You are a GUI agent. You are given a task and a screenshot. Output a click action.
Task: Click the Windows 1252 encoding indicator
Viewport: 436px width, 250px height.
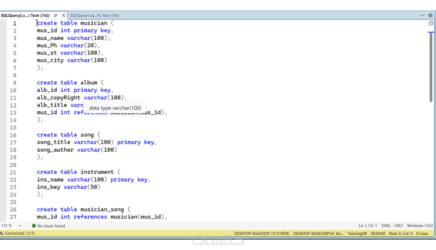420,226
